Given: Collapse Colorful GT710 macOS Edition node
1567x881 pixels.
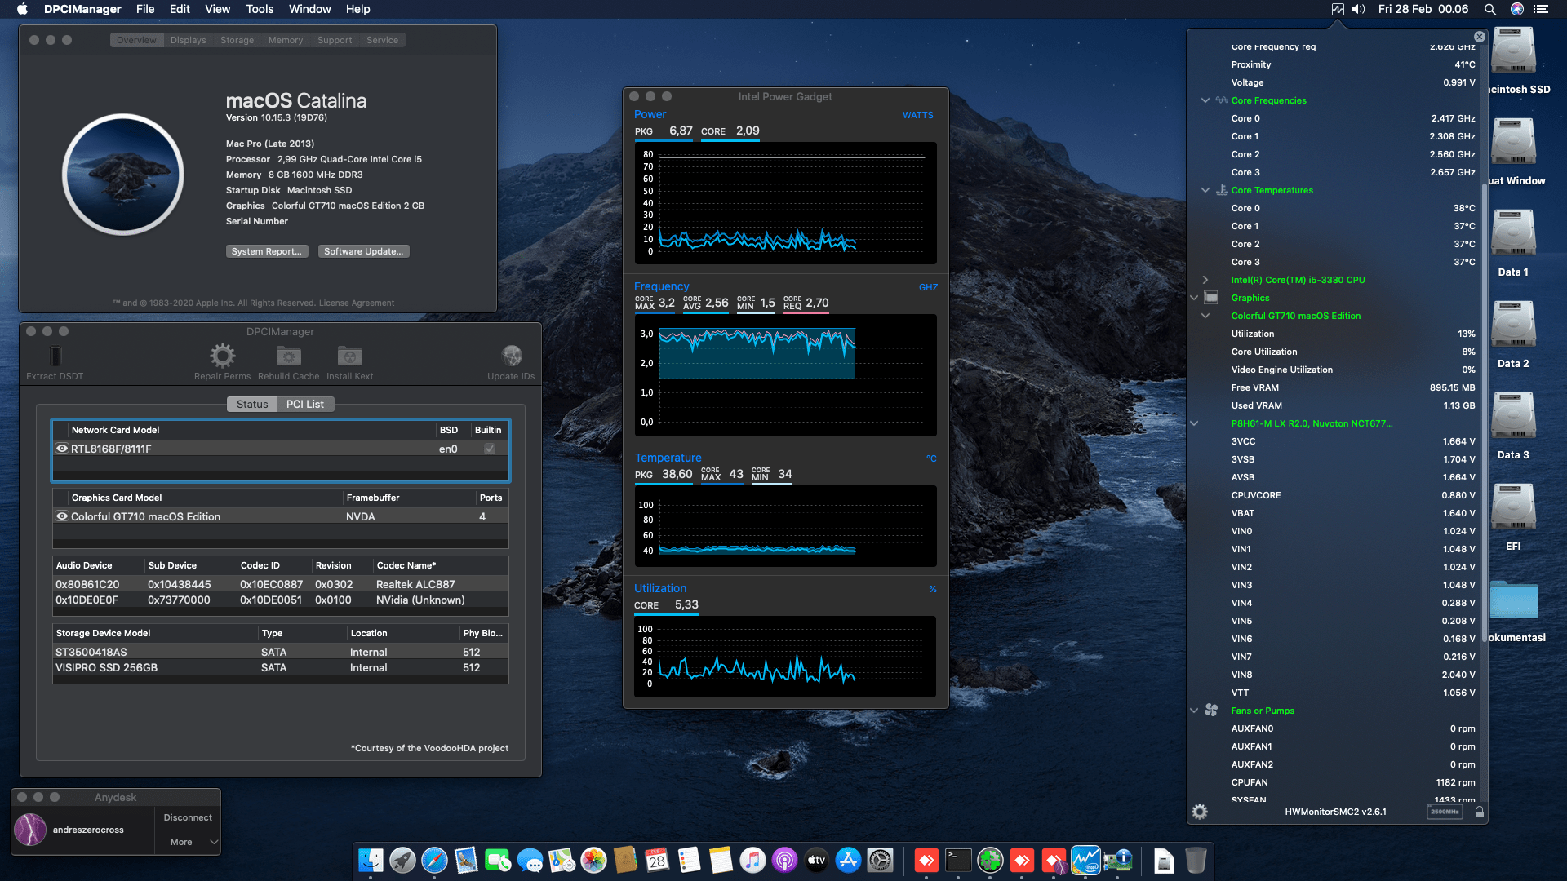Looking at the screenshot, I should 1205,316.
